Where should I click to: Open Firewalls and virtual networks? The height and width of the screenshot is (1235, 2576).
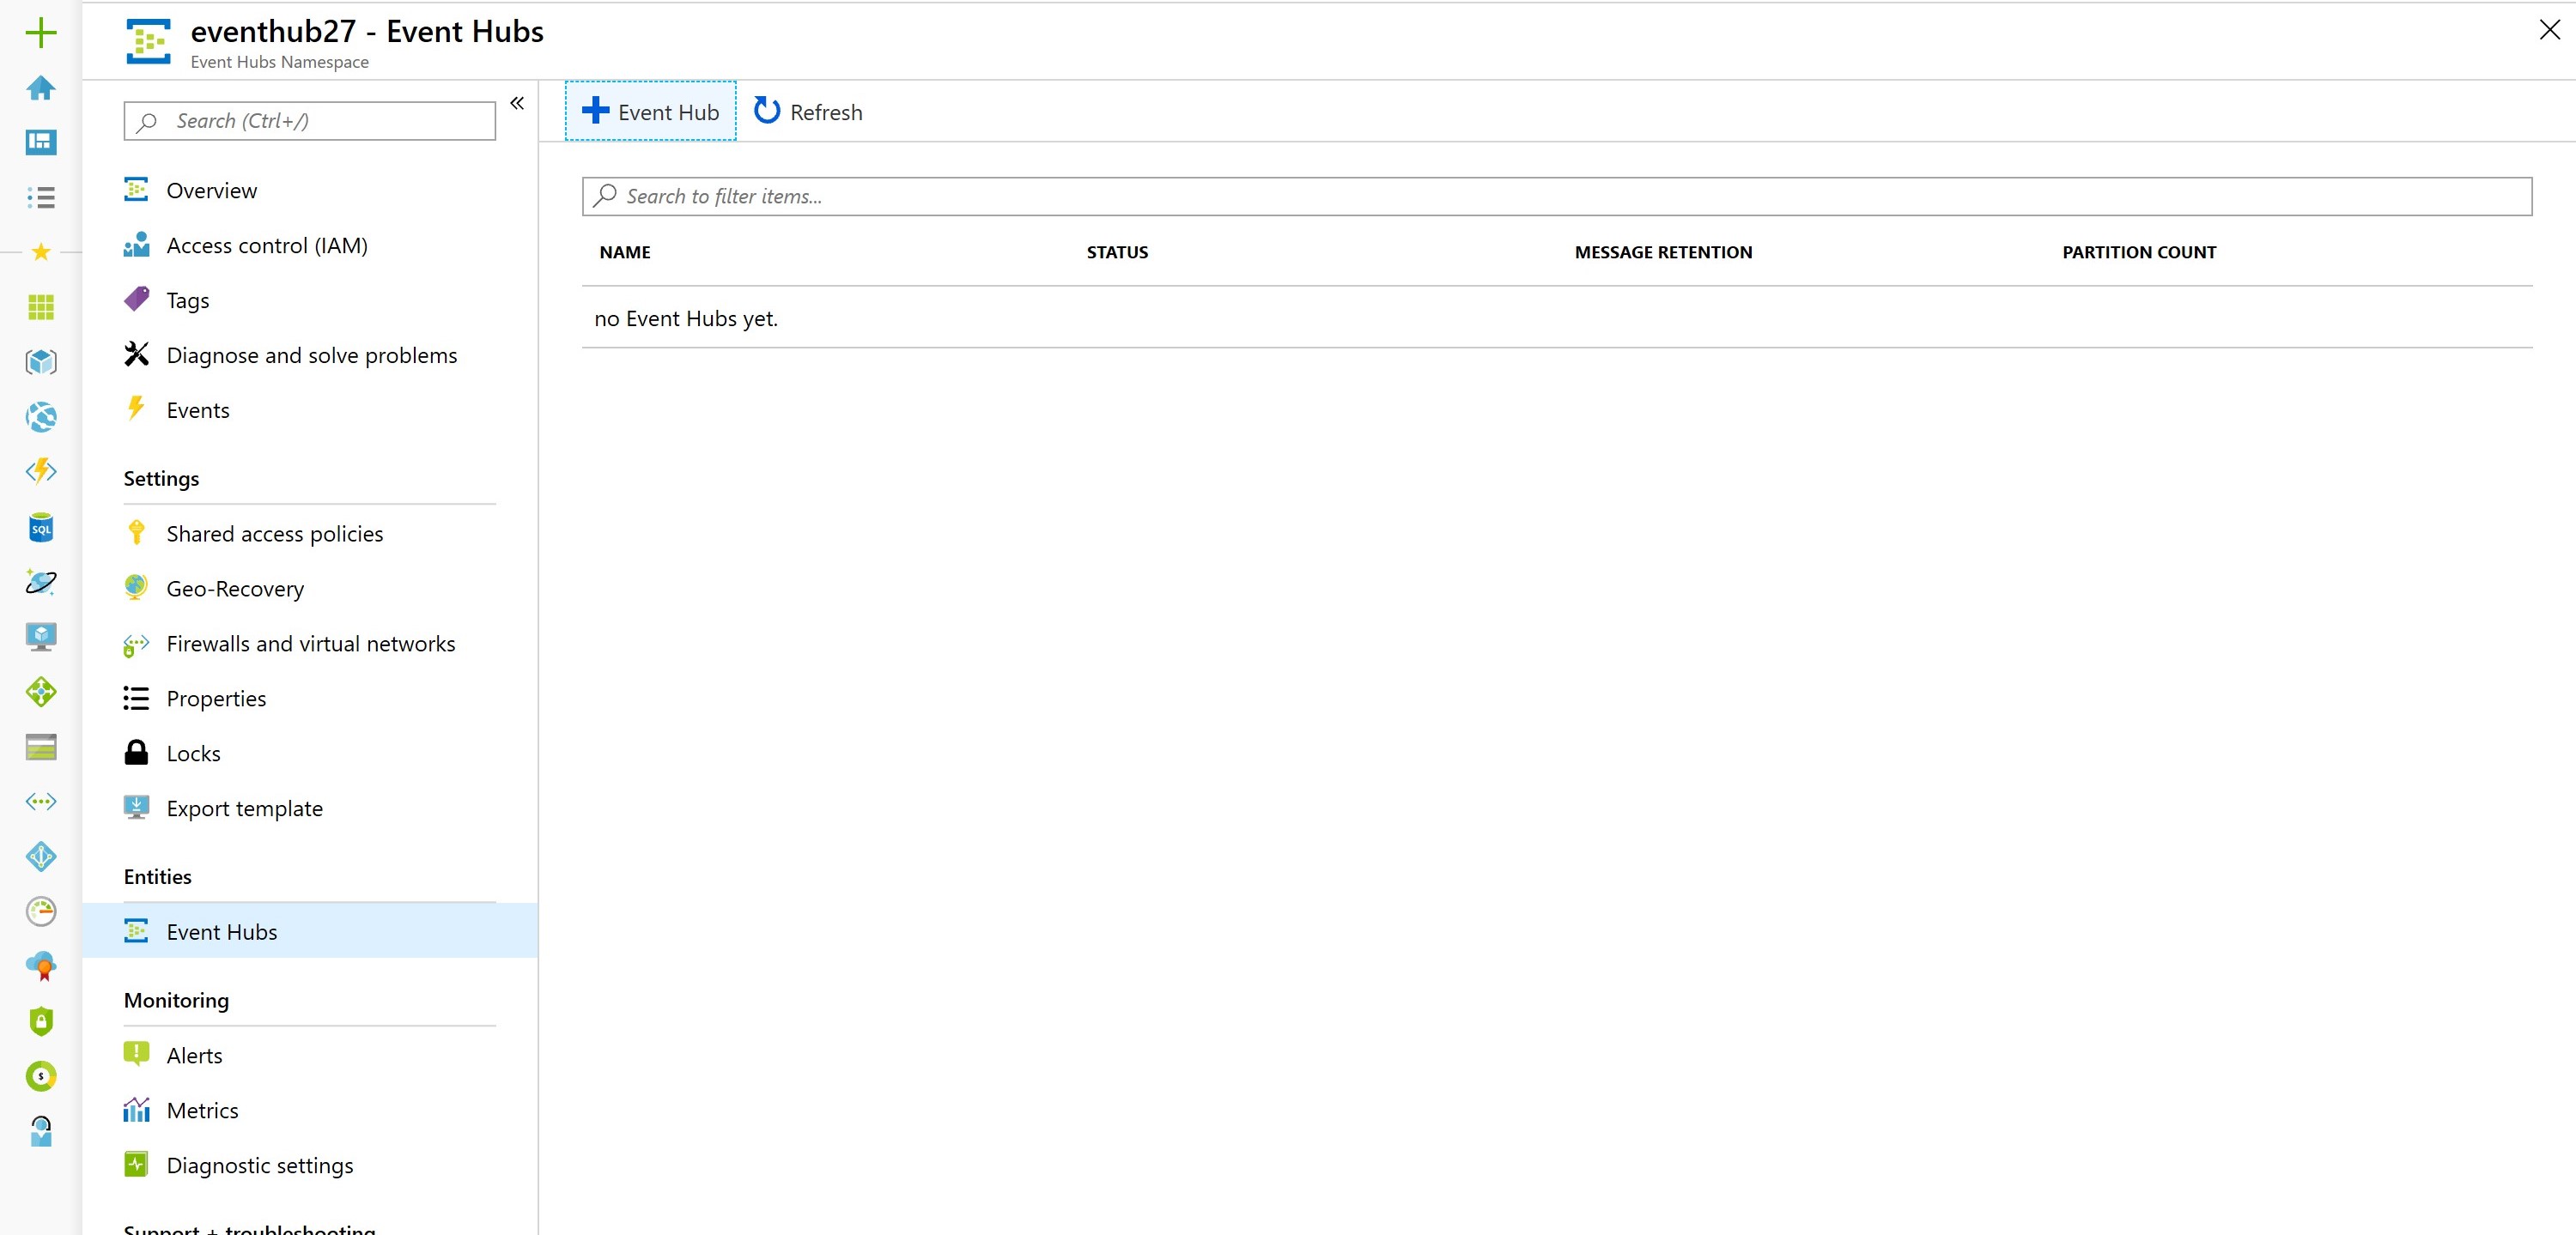coord(310,644)
